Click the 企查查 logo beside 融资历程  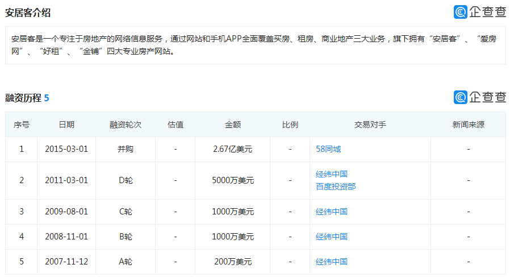(x=479, y=97)
